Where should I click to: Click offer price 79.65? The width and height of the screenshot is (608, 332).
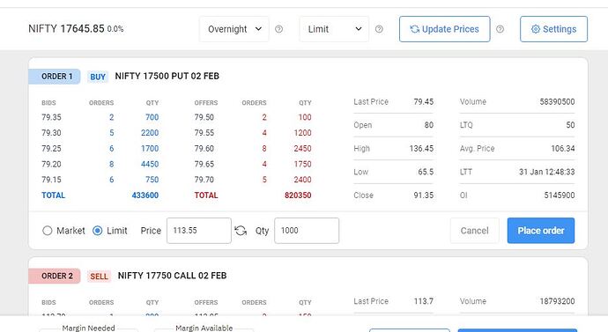204,164
